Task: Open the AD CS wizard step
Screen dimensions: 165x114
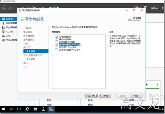Action: click(27, 47)
